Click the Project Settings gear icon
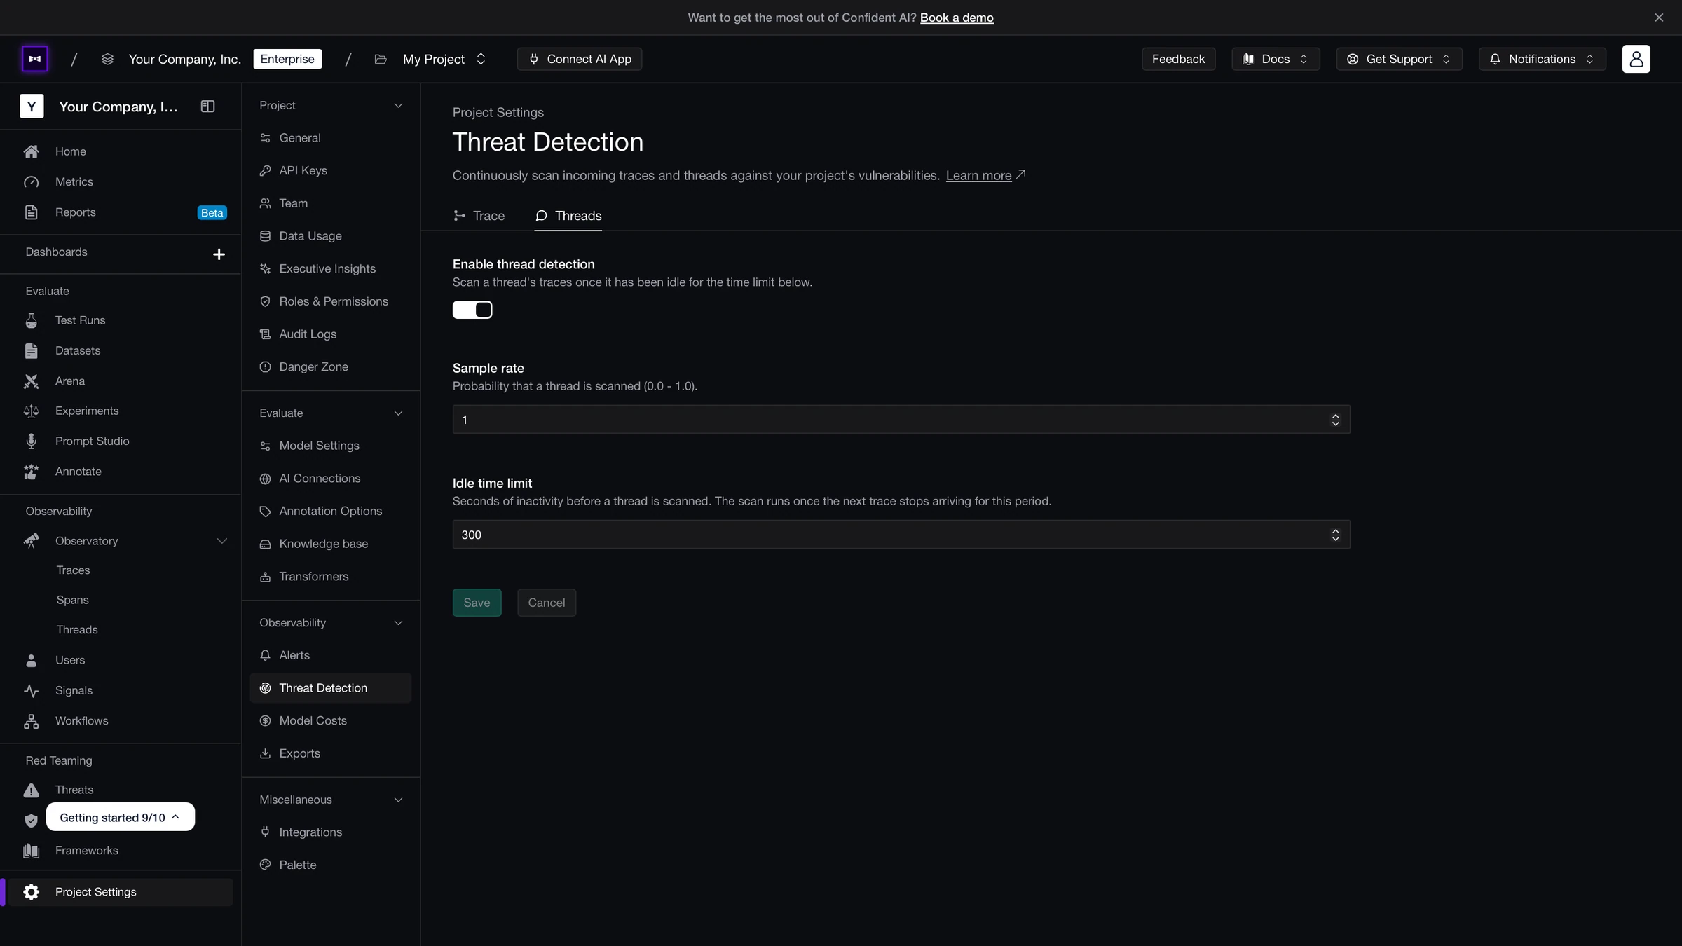Image resolution: width=1682 pixels, height=946 pixels. click(32, 892)
